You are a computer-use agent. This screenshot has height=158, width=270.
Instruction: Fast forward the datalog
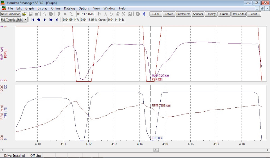pos(51,20)
